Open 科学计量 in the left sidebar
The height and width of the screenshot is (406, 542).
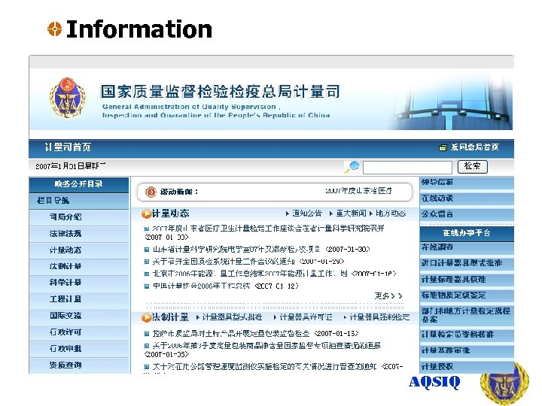click(x=65, y=283)
